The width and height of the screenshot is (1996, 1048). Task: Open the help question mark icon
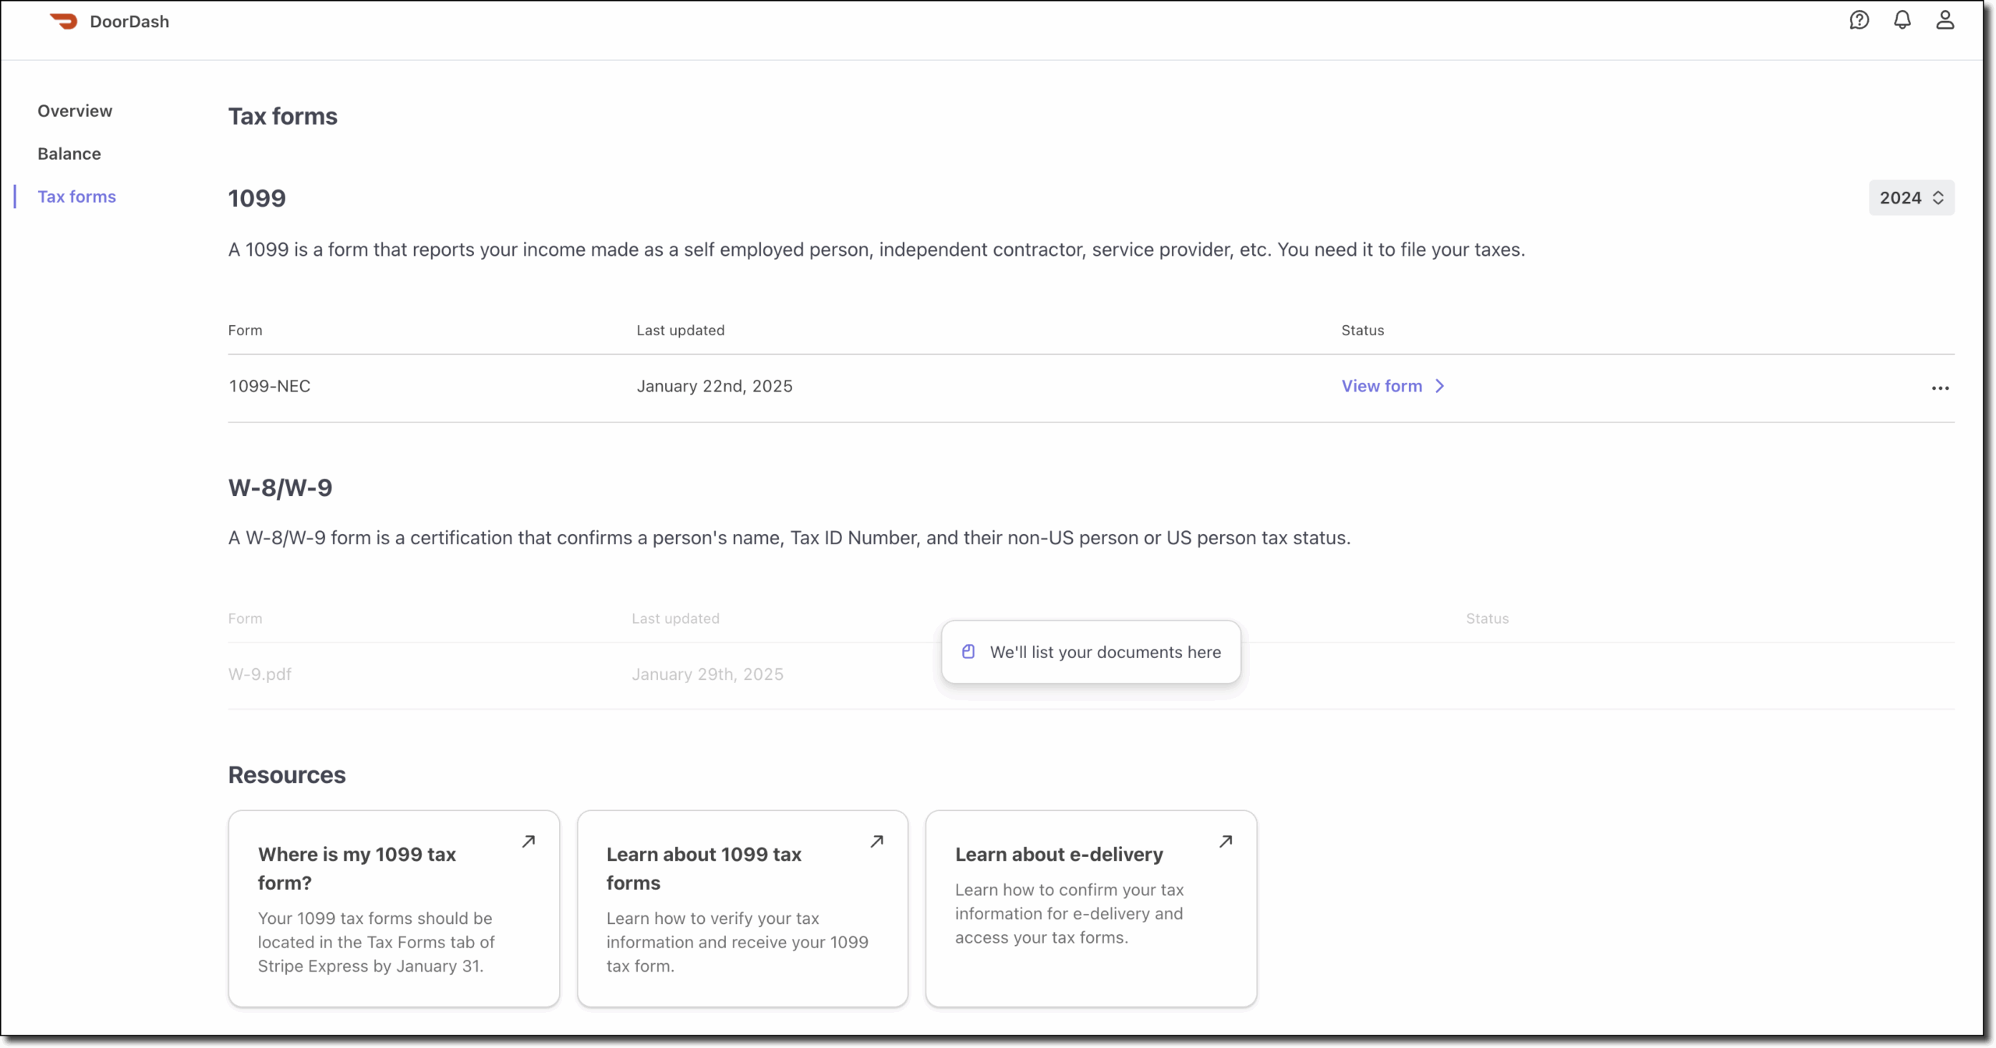pos(1859,20)
